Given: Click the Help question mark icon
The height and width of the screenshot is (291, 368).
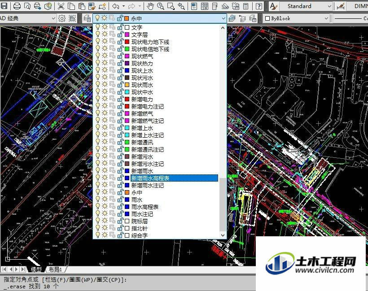Looking at the screenshot, I should tap(258, 6).
